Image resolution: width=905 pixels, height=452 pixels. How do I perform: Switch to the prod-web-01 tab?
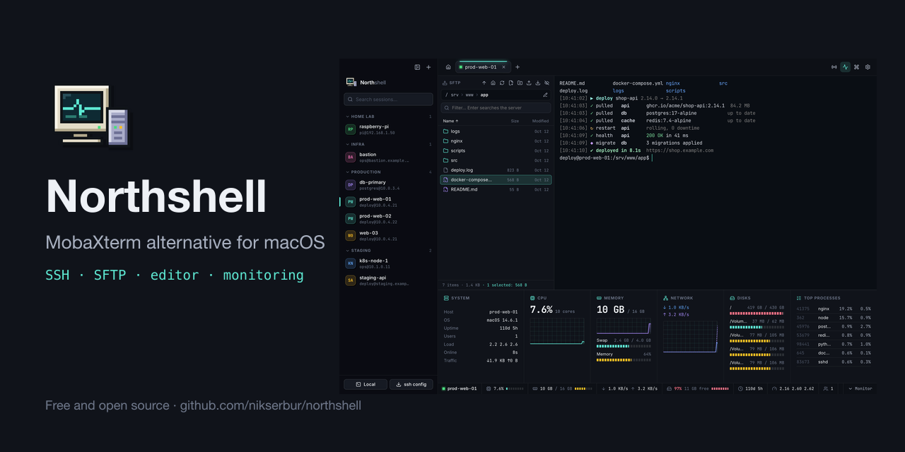[481, 67]
